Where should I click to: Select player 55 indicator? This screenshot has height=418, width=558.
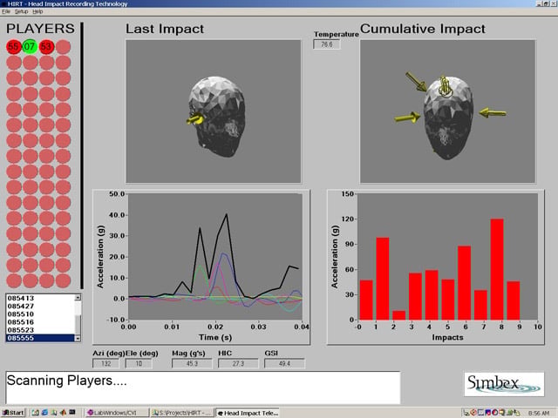(14, 47)
